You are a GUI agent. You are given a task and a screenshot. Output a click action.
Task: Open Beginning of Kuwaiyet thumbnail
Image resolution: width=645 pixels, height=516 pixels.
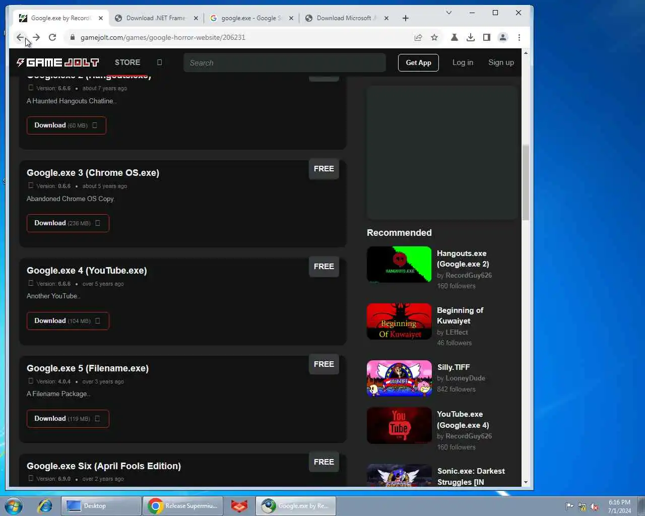[x=399, y=321]
